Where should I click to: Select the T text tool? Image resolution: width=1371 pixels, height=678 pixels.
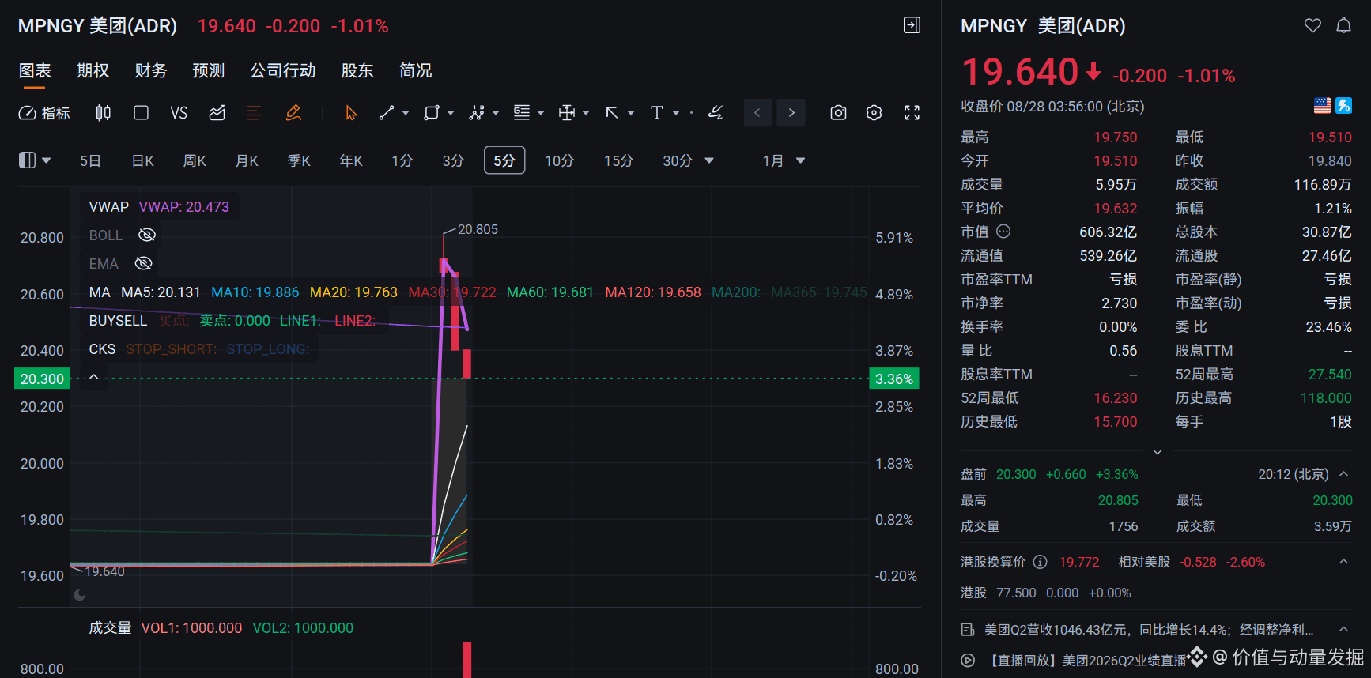(x=657, y=113)
